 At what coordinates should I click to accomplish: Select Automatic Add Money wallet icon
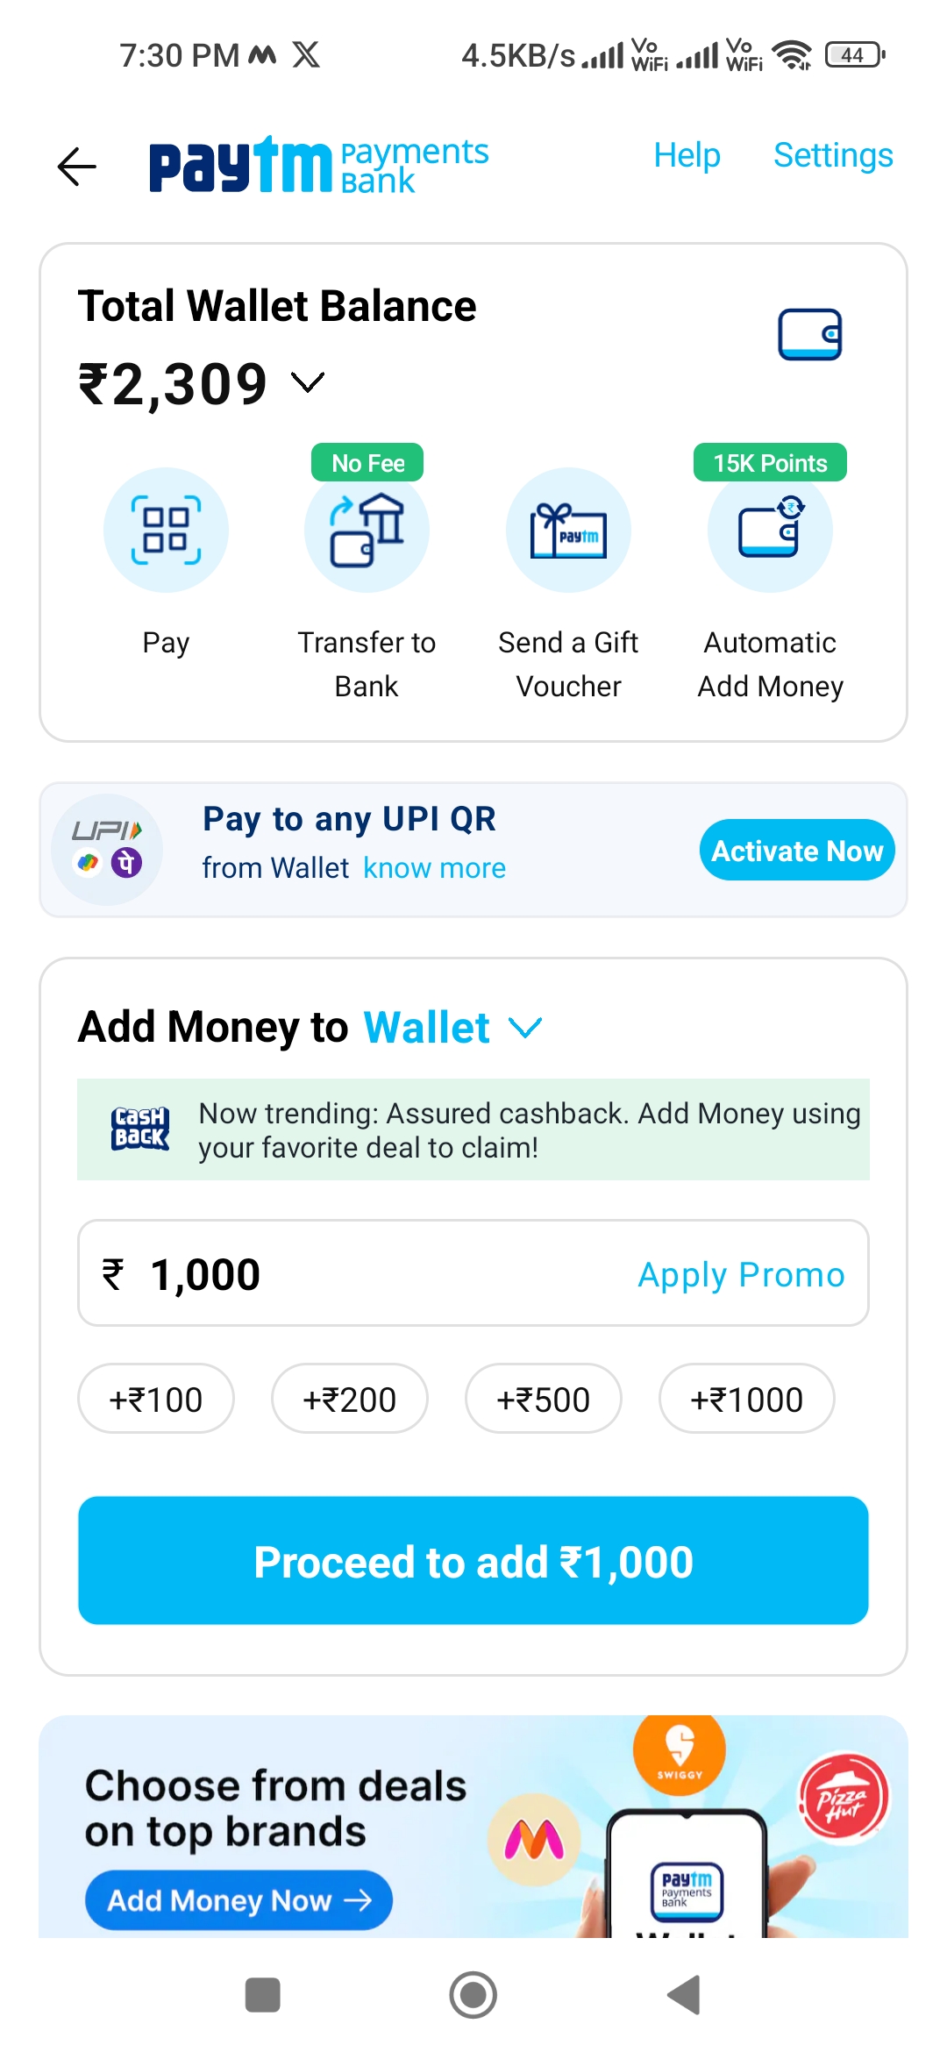769,530
